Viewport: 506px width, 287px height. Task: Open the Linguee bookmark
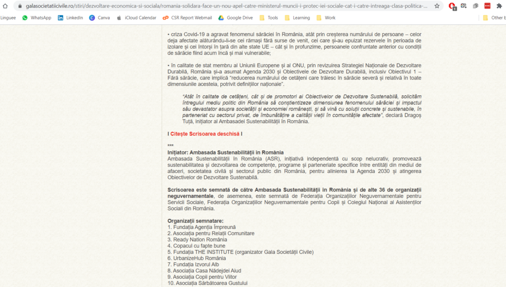coord(8,18)
